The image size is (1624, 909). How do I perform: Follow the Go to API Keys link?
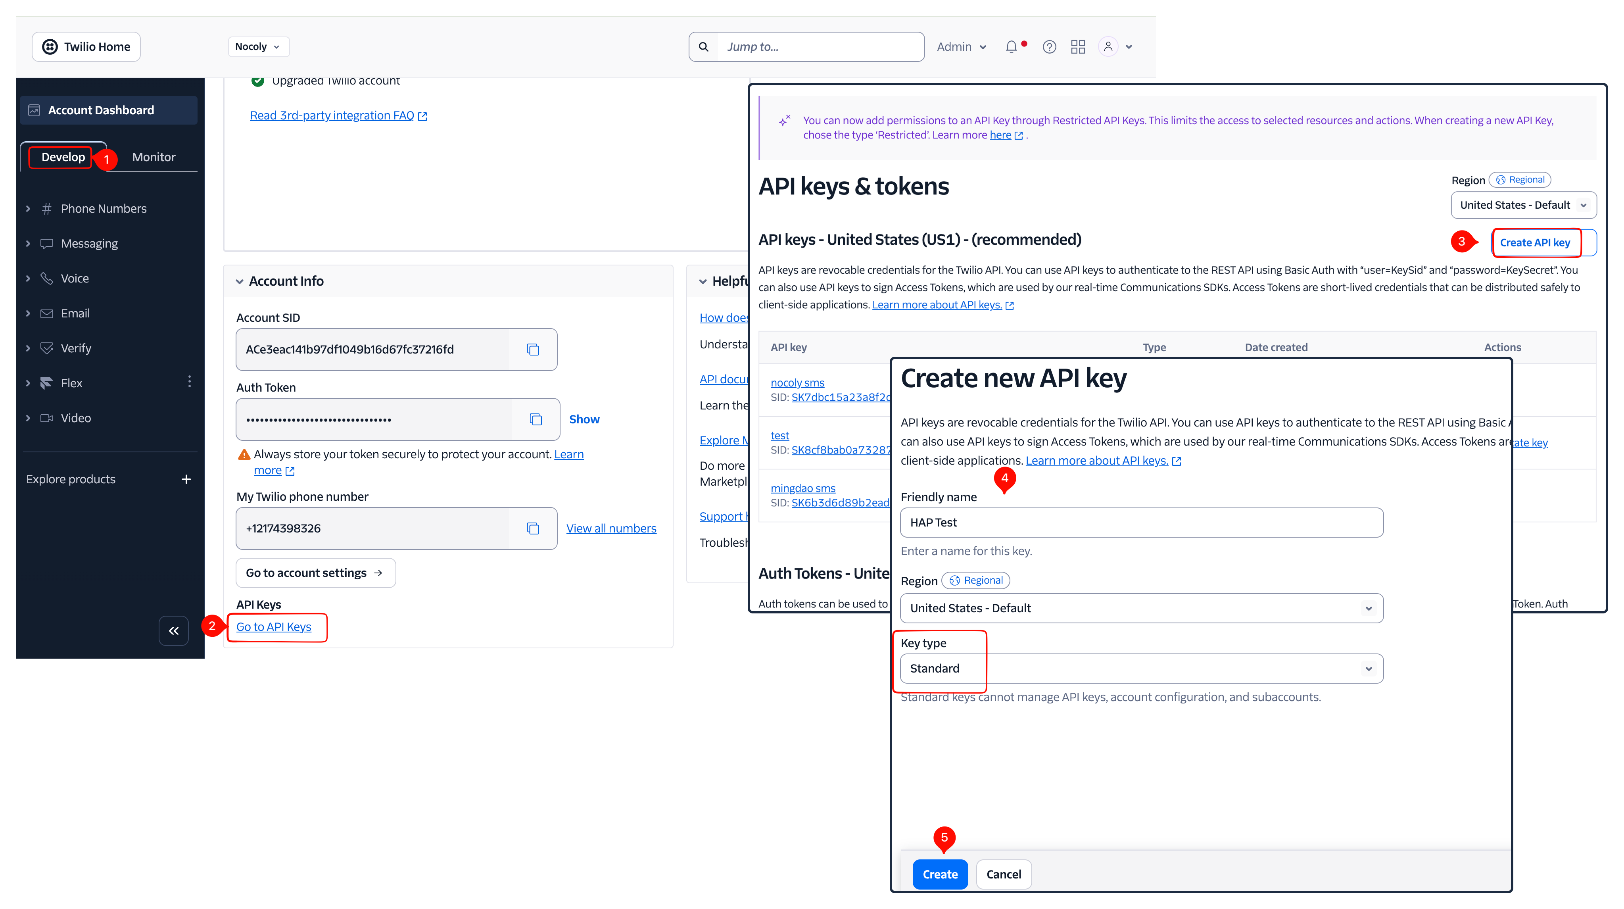[x=274, y=626]
